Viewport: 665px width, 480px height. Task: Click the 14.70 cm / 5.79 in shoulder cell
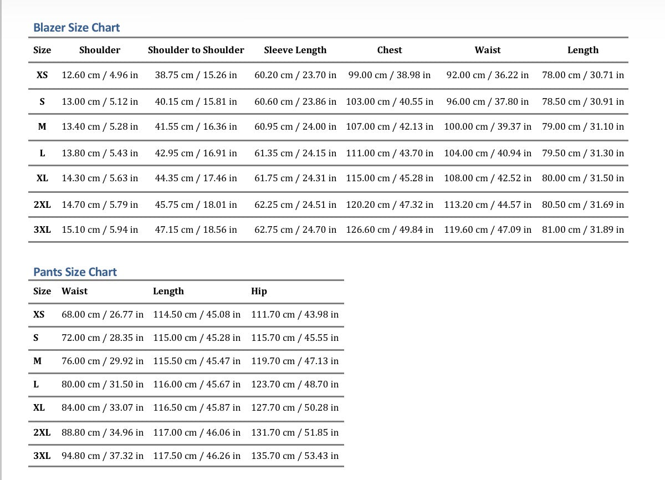100,205
